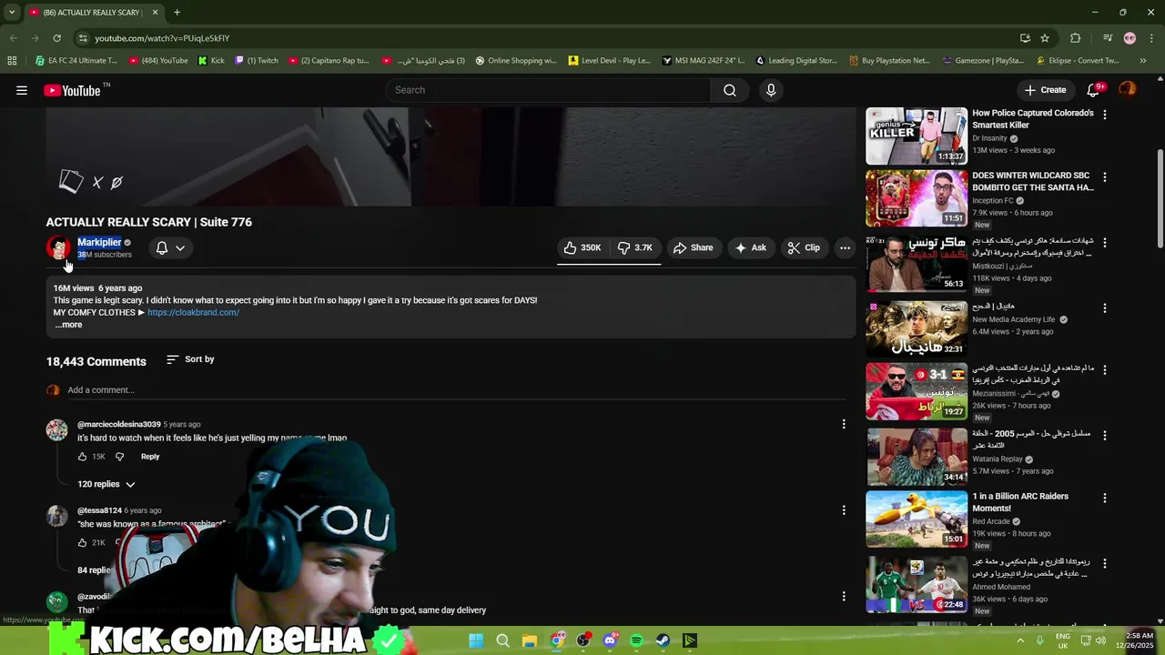The height and width of the screenshot is (655, 1165).
Task: Click the Red Arcade channel name
Action: (991, 521)
